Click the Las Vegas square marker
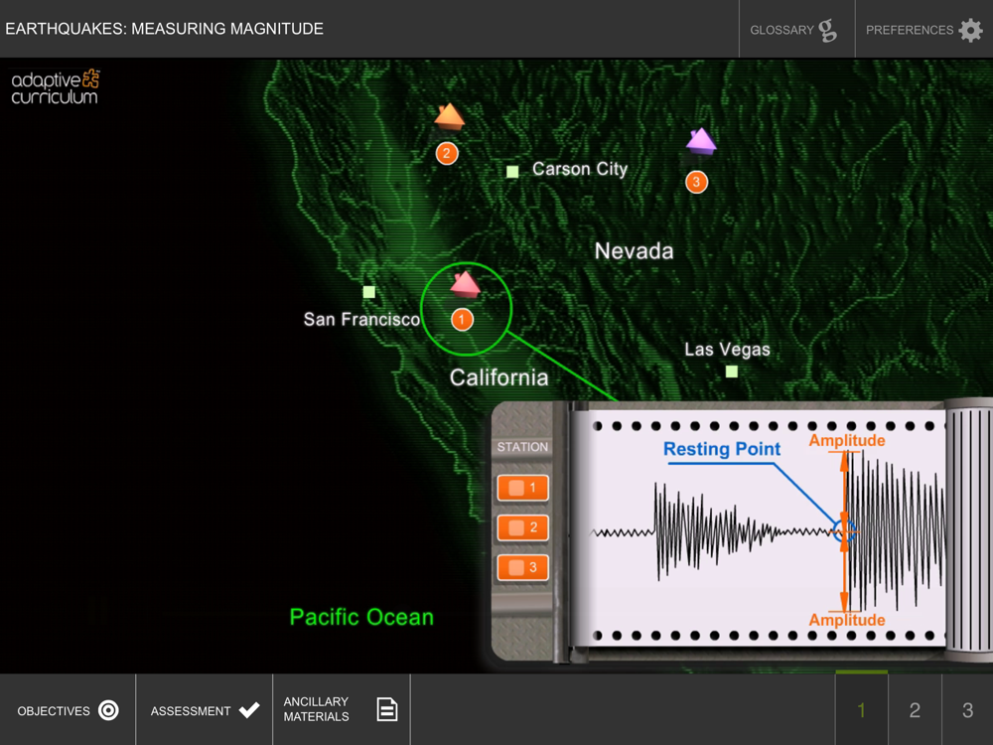993x745 pixels. [732, 372]
